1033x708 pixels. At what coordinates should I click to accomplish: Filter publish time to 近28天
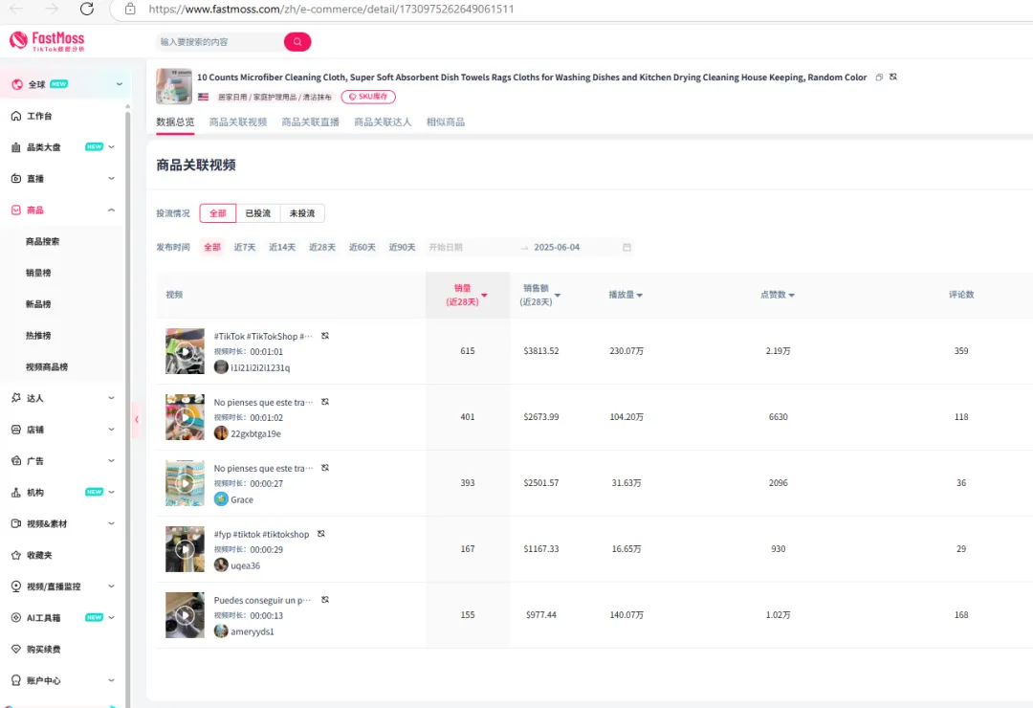pyautogui.click(x=322, y=247)
